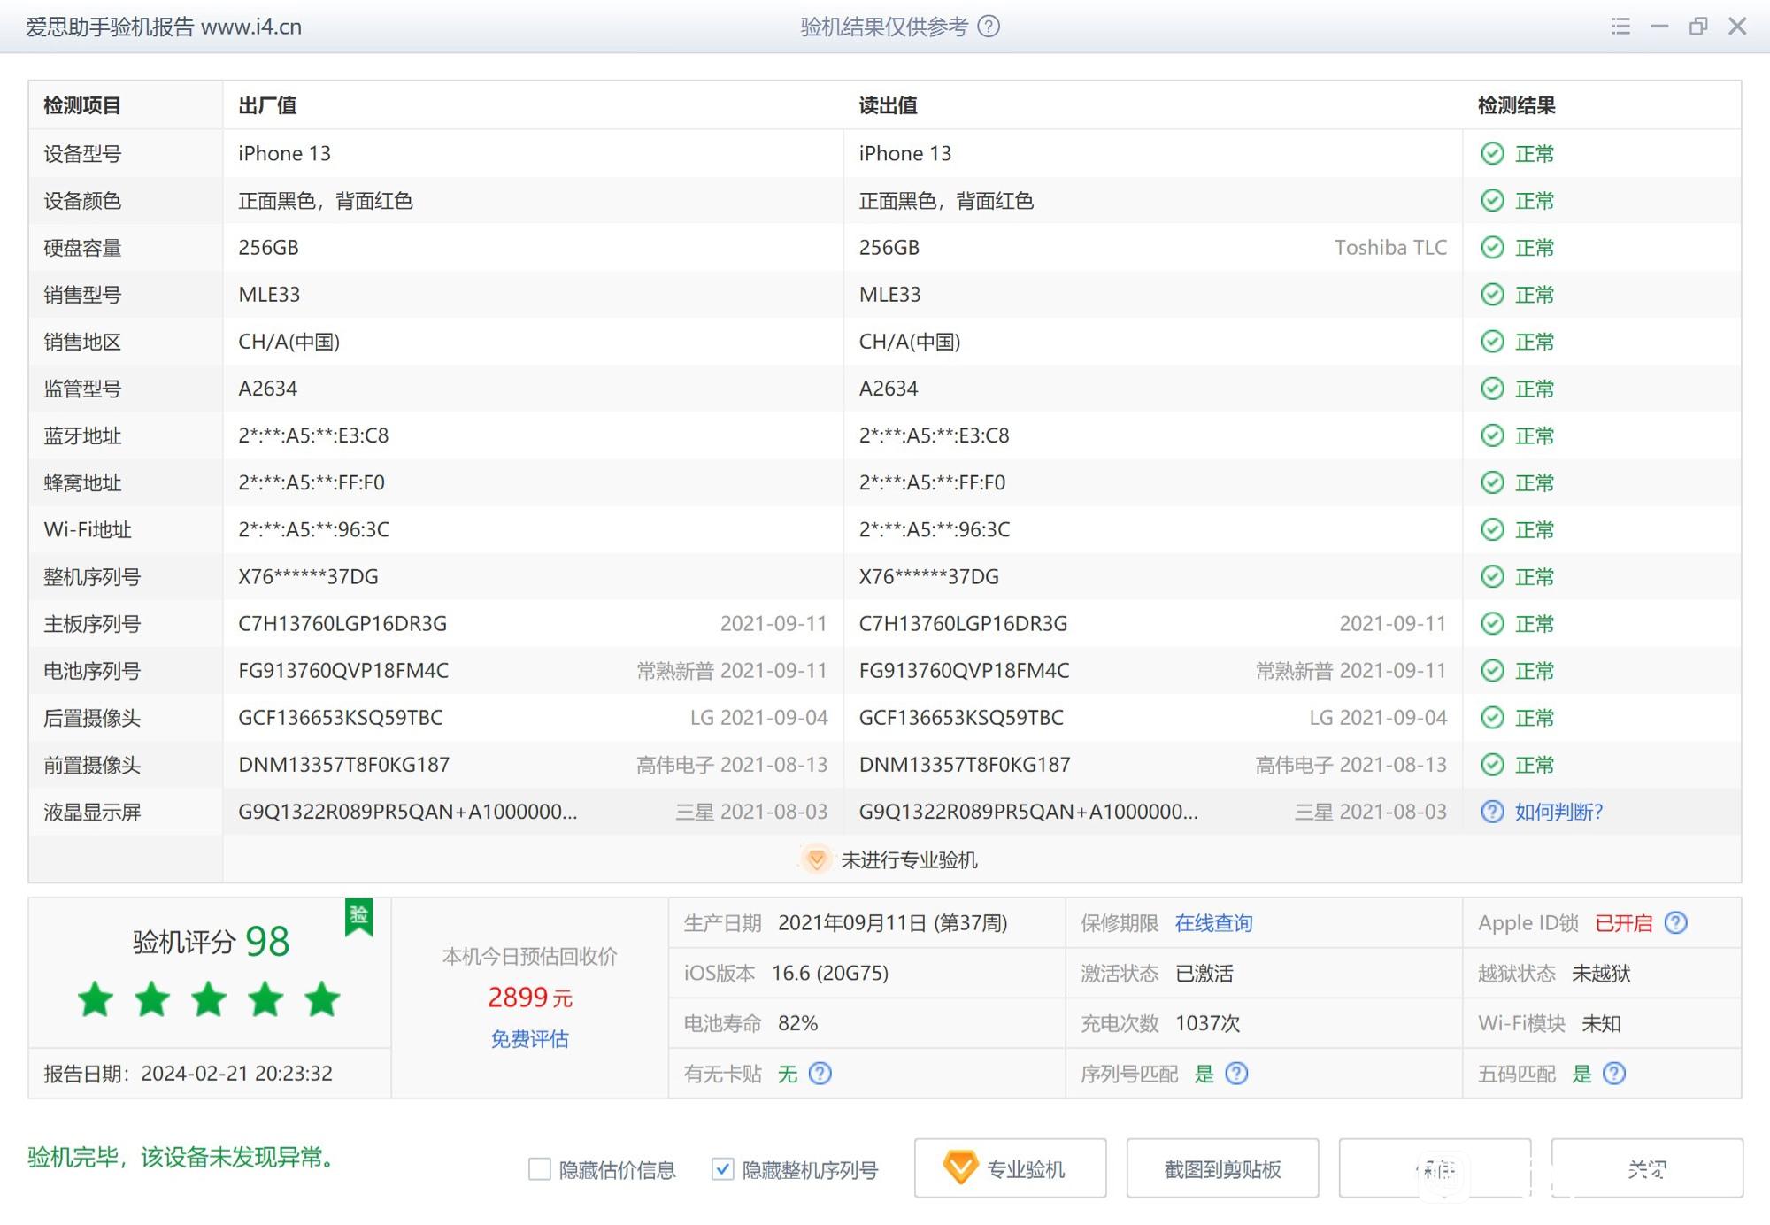
Task: Click the 电池寿命 82% value
Action: (797, 1023)
